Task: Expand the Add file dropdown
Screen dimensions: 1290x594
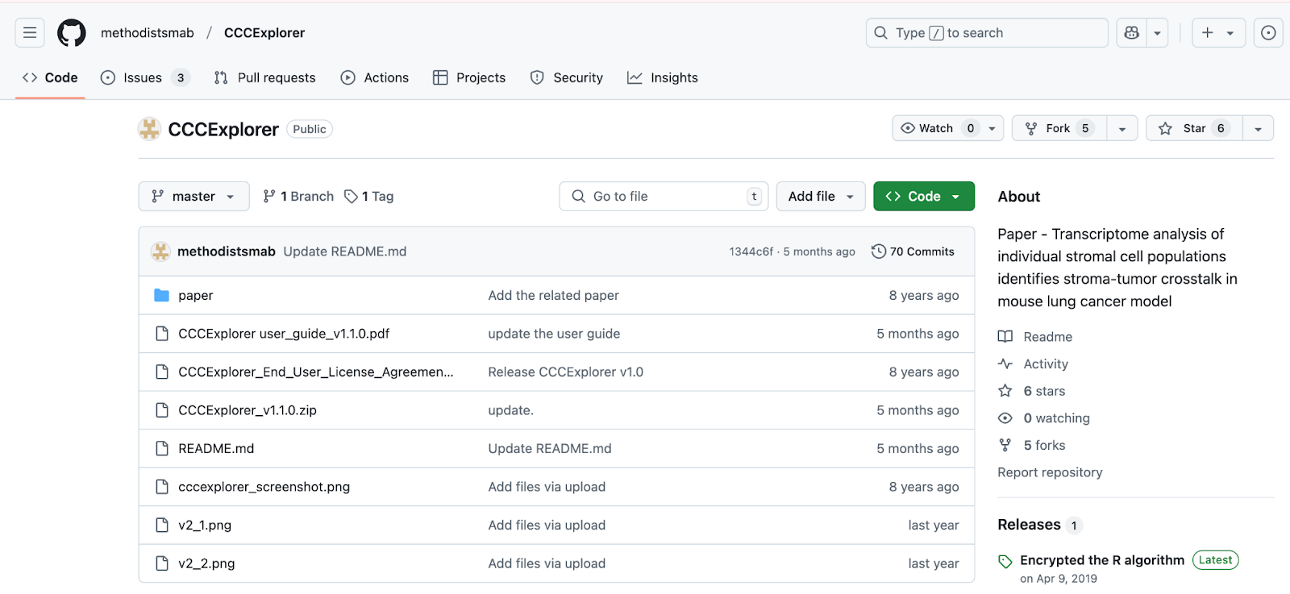Action: click(820, 197)
